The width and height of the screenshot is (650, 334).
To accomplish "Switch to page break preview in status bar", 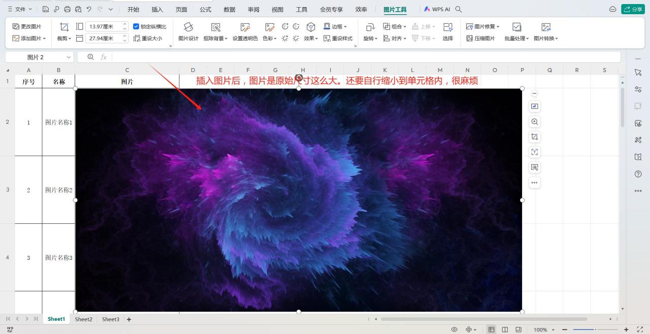I will click(518, 329).
